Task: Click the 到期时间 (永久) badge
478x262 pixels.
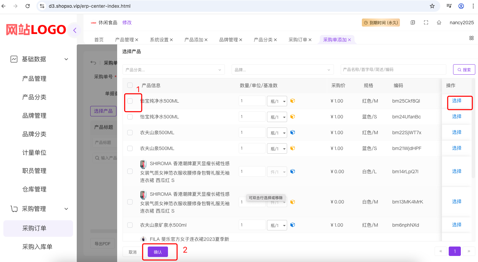Action: [x=381, y=23]
